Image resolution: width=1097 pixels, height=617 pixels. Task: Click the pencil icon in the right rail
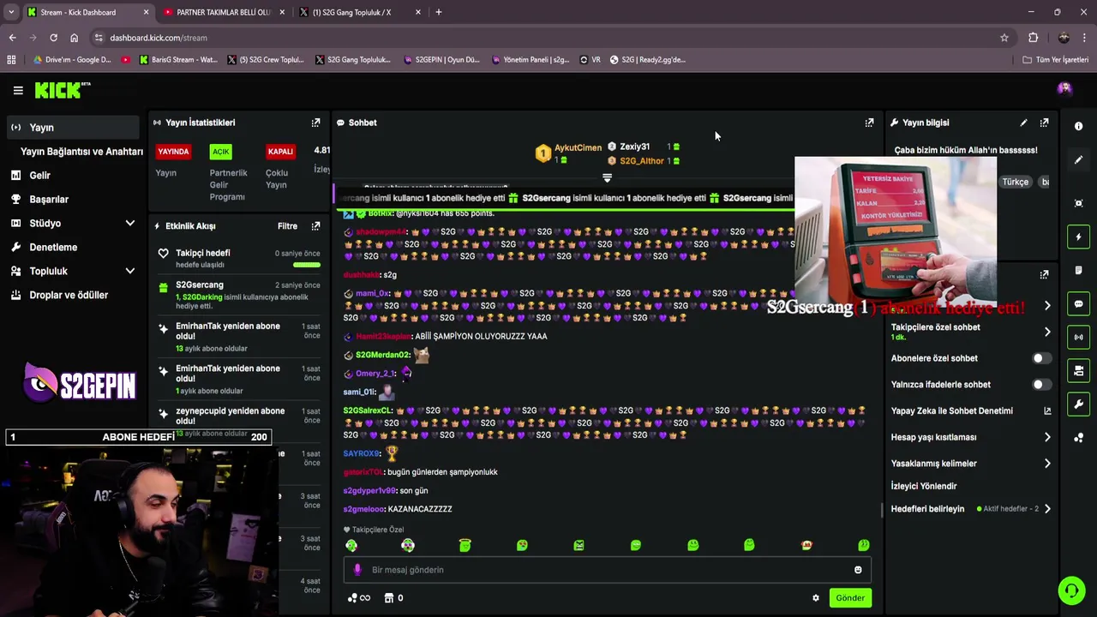[1078, 160]
